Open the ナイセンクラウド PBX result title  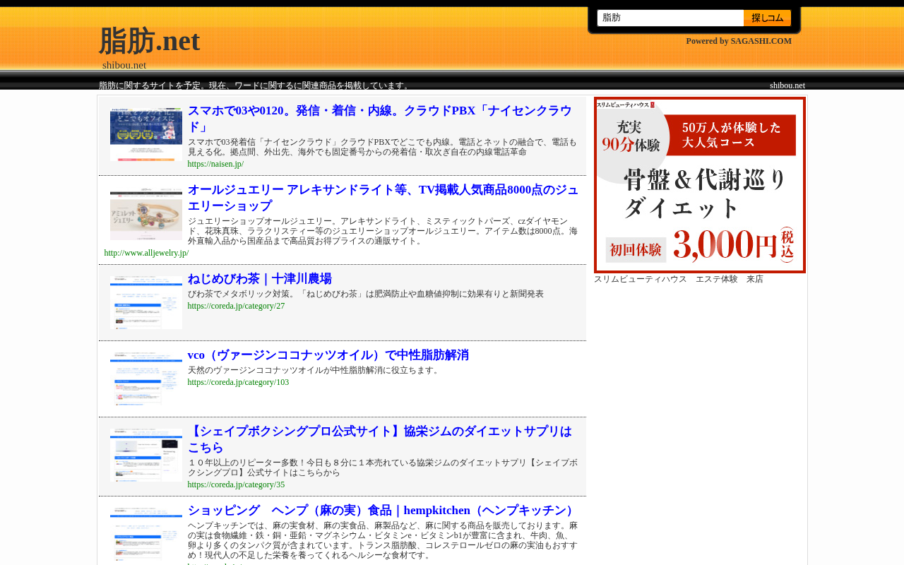coord(381,119)
